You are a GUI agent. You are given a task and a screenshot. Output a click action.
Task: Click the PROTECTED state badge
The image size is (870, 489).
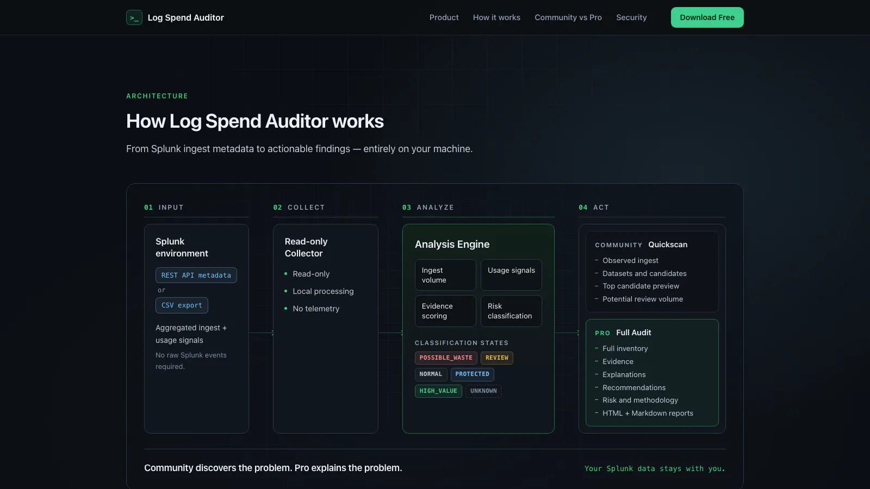point(472,374)
